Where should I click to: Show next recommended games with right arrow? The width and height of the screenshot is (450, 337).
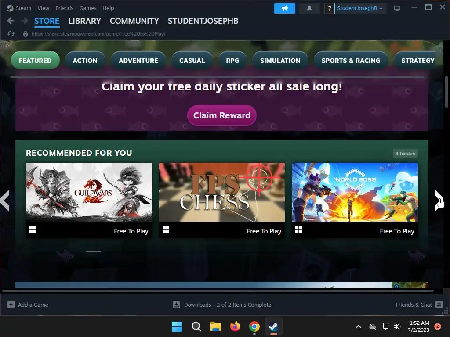tap(439, 200)
